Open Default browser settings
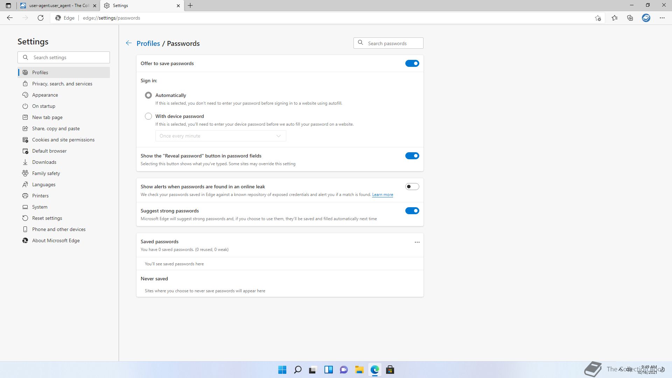672x378 pixels. point(64,151)
